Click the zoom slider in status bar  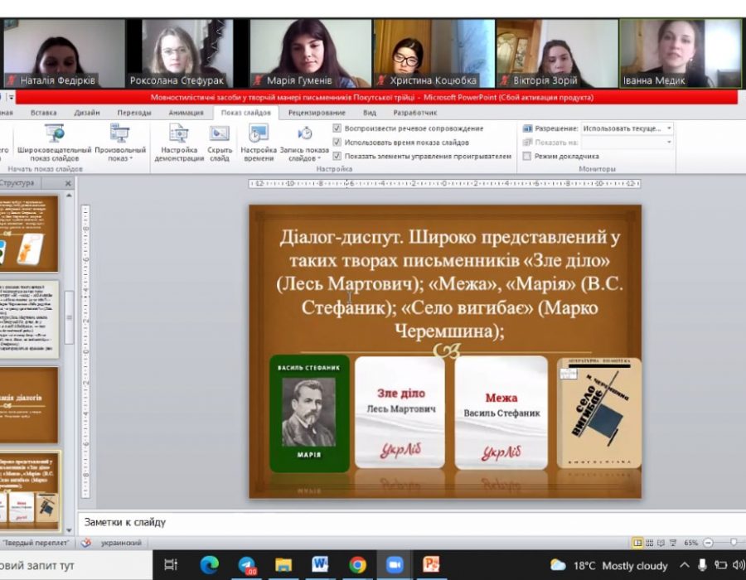[x=733, y=543]
